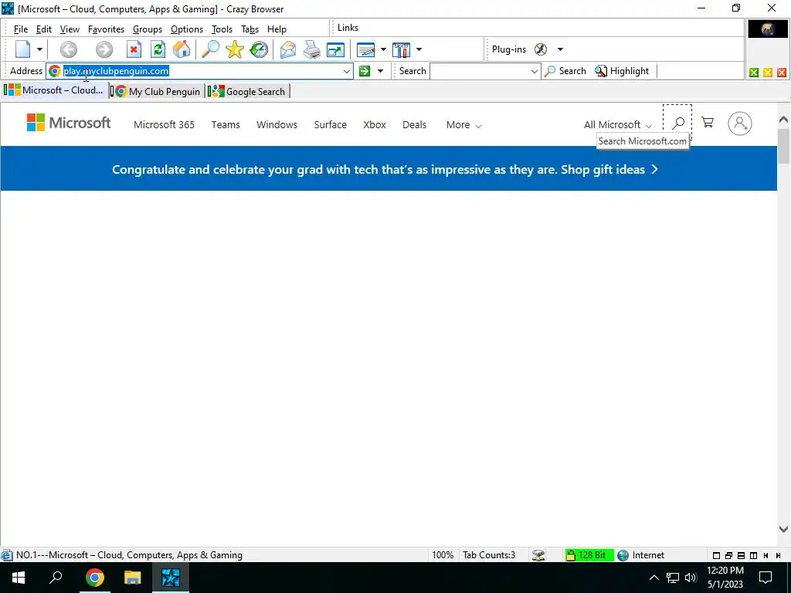Click the Plug-ins circular icon
Image resolution: width=791 pixels, height=593 pixels.
pos(540,49)
